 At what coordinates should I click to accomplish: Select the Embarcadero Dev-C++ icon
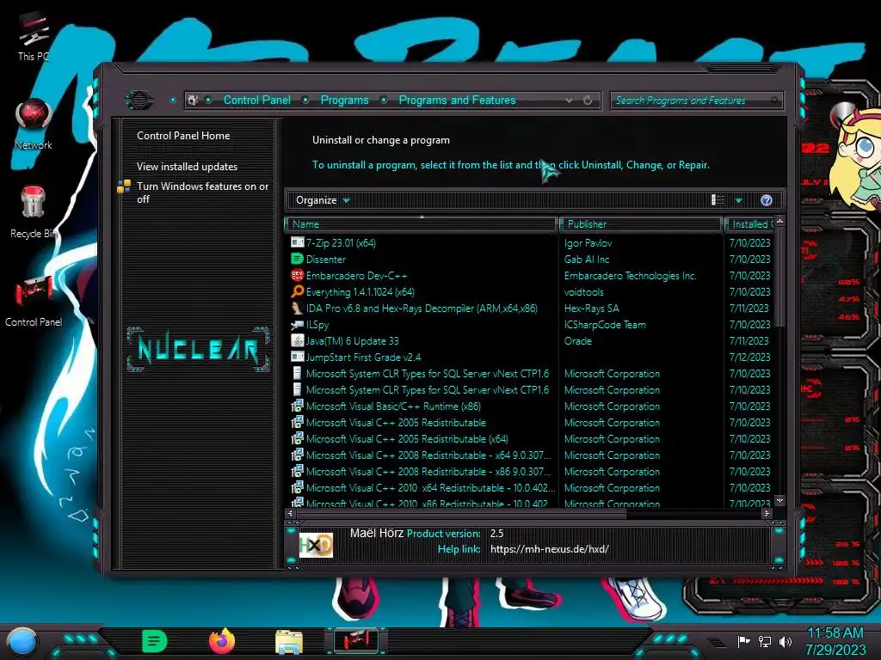(x=297, y=275)
